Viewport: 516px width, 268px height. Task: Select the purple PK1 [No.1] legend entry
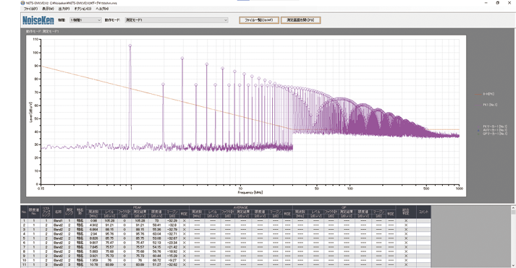coord(486,105)
